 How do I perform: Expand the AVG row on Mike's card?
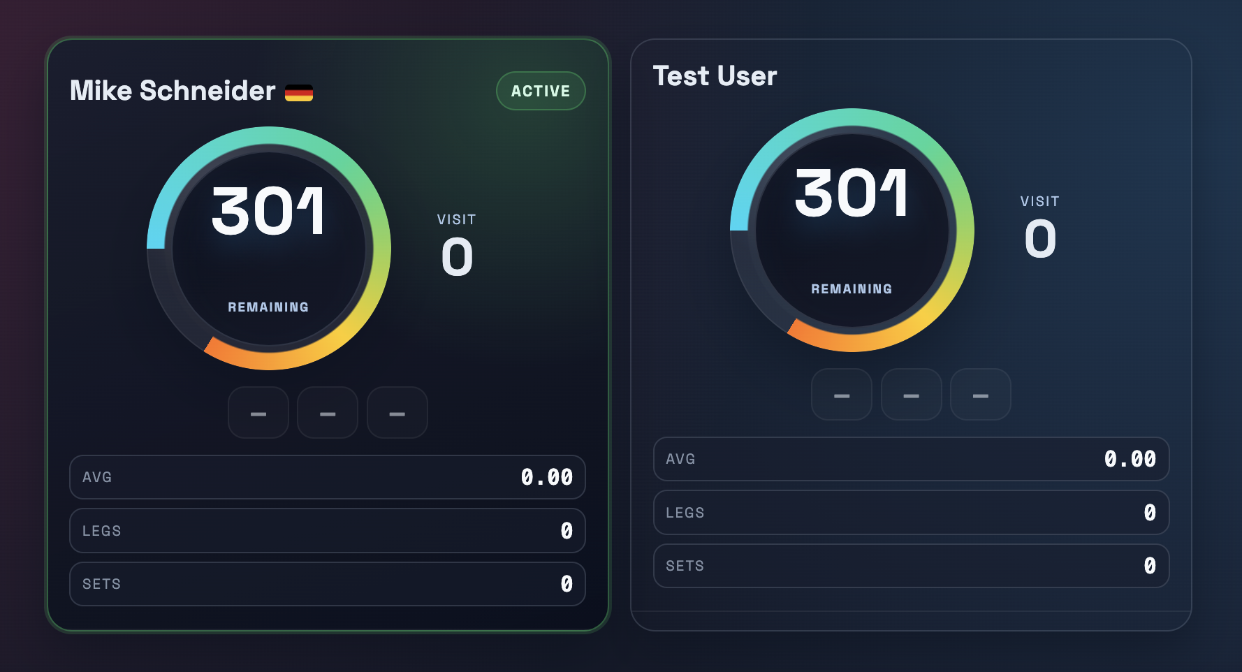point(327,477)
